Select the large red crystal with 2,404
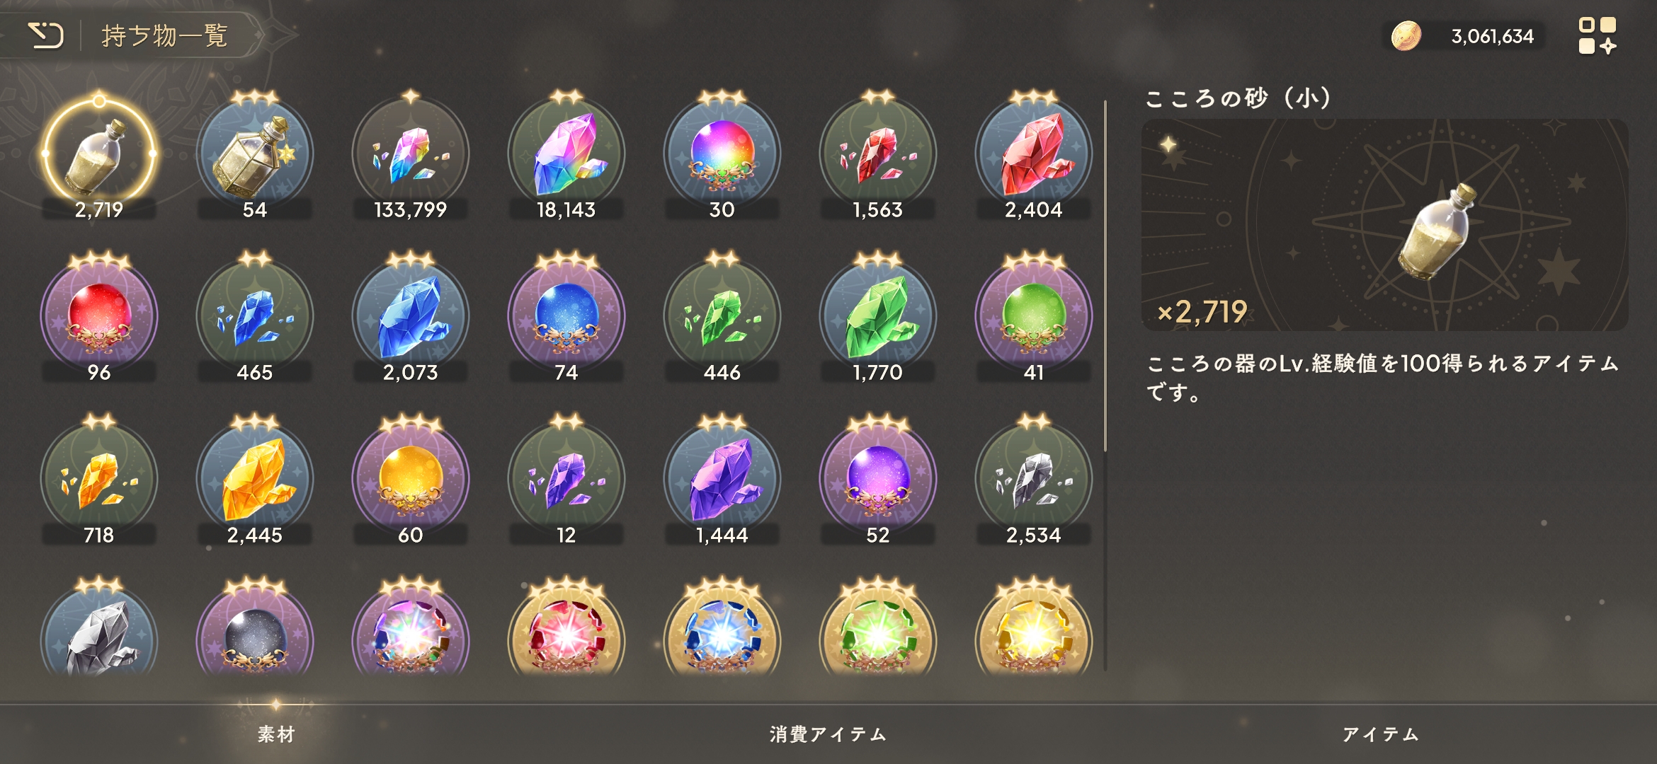Screen dimensions: 1657x764 click(x=1034, y=154)
